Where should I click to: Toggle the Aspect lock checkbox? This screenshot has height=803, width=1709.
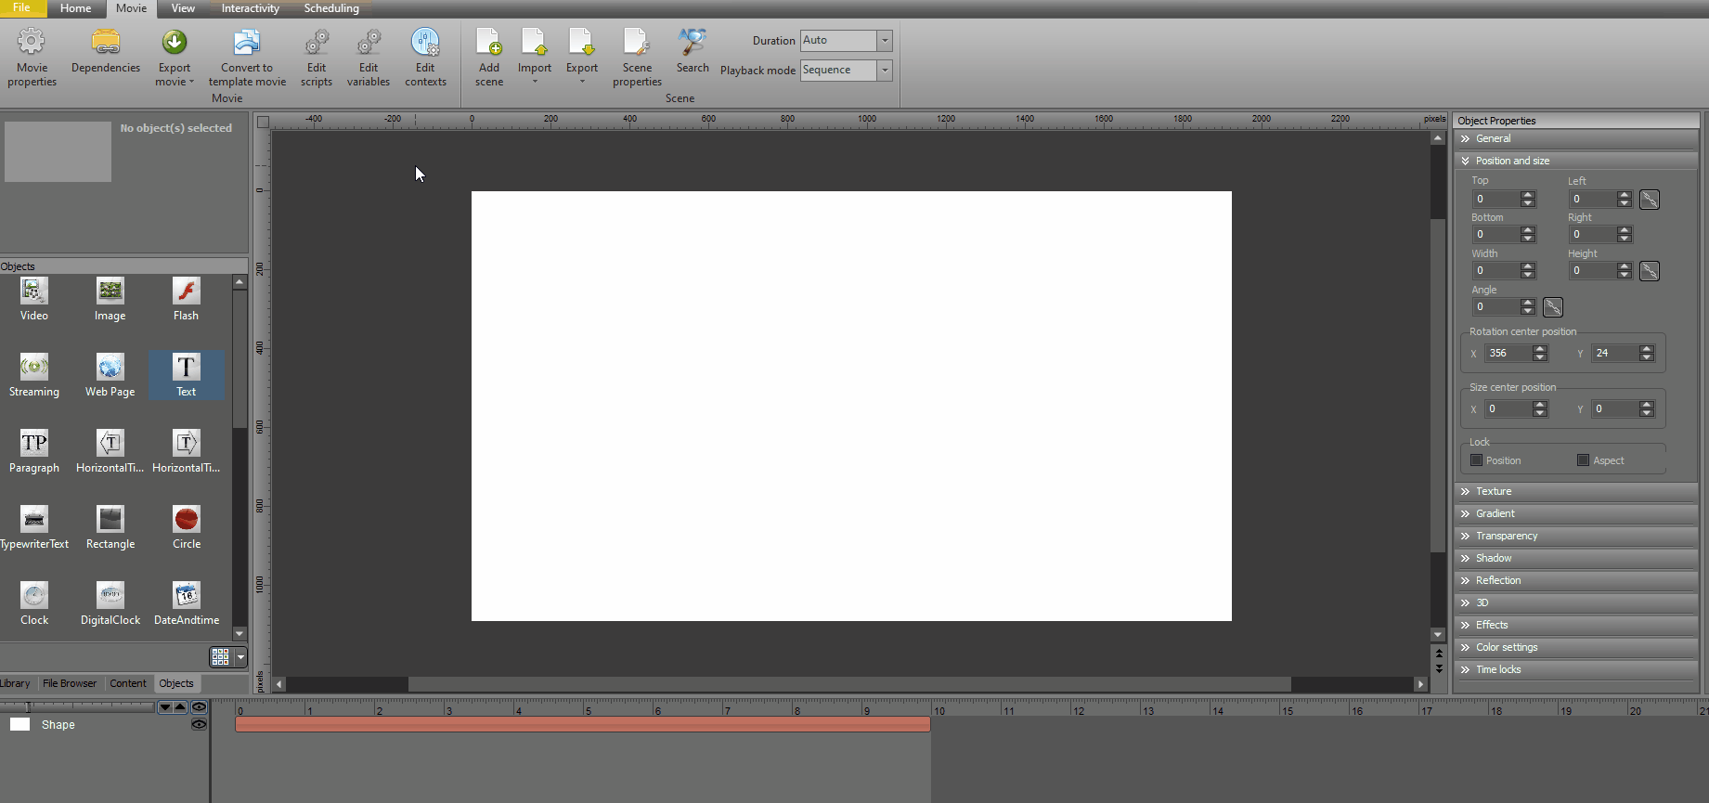coord(1584,460)
